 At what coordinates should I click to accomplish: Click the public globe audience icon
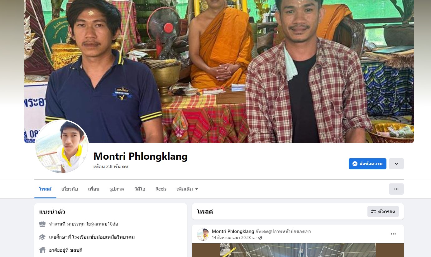[260, 238]
